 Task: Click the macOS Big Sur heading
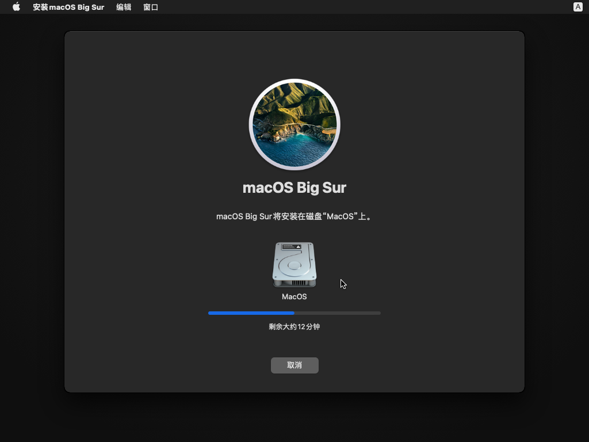coord(294,188)
